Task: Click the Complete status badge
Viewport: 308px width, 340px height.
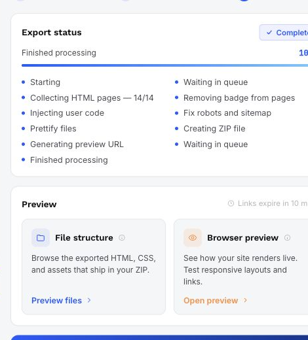Action: pos(284,33)
